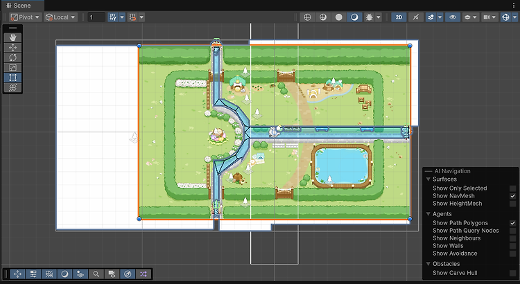
Task: Toggle grid visibility icon
Action: (113, 17)
